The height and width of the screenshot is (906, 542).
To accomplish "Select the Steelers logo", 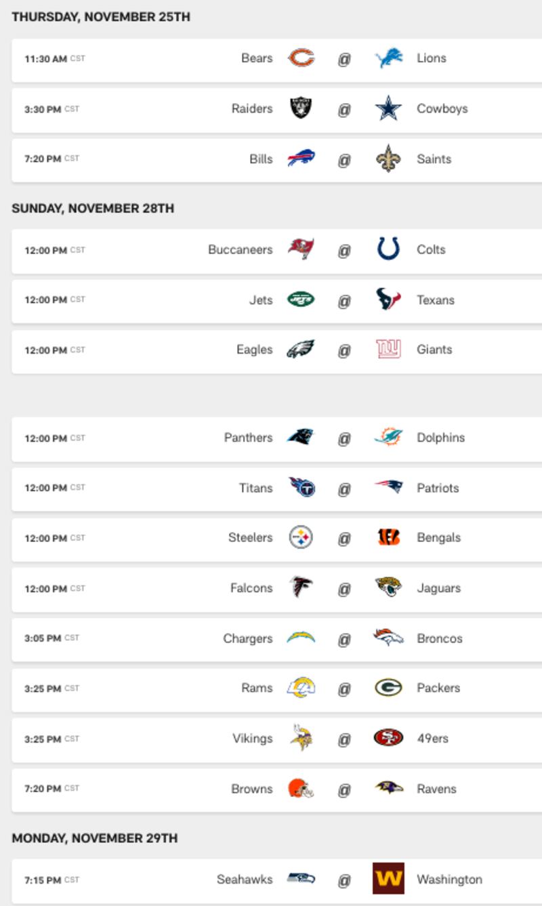I will pos(301,538).
